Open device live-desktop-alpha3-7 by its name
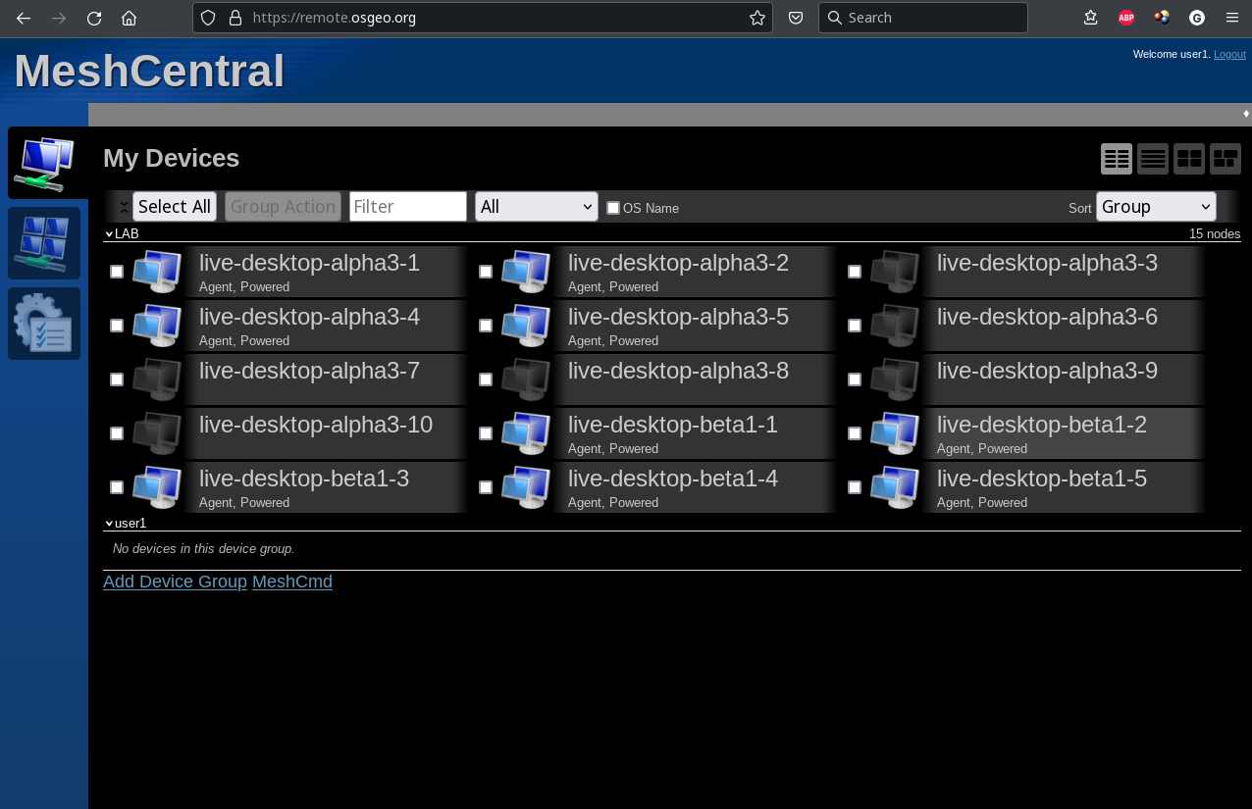 (309, 371)
